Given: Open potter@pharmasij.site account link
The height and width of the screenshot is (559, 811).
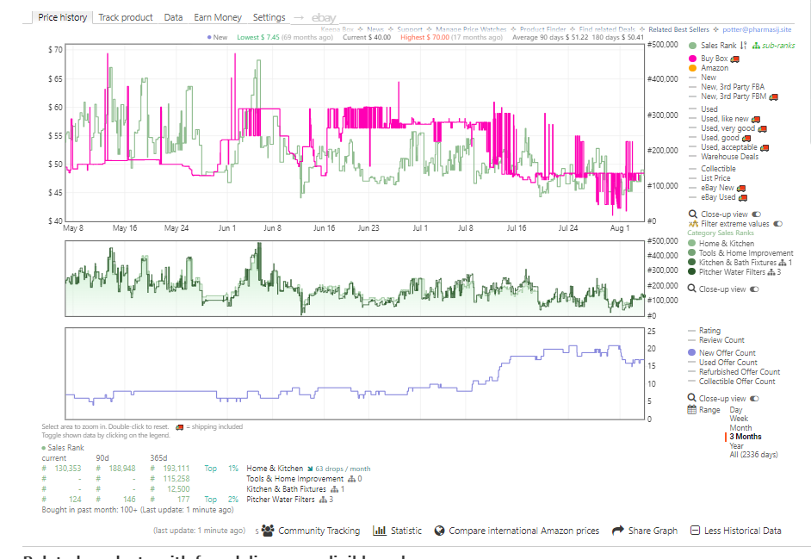Looking at the screenshot, I should [757, 29].
